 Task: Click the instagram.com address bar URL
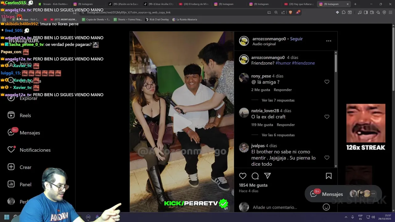(129, 12)
